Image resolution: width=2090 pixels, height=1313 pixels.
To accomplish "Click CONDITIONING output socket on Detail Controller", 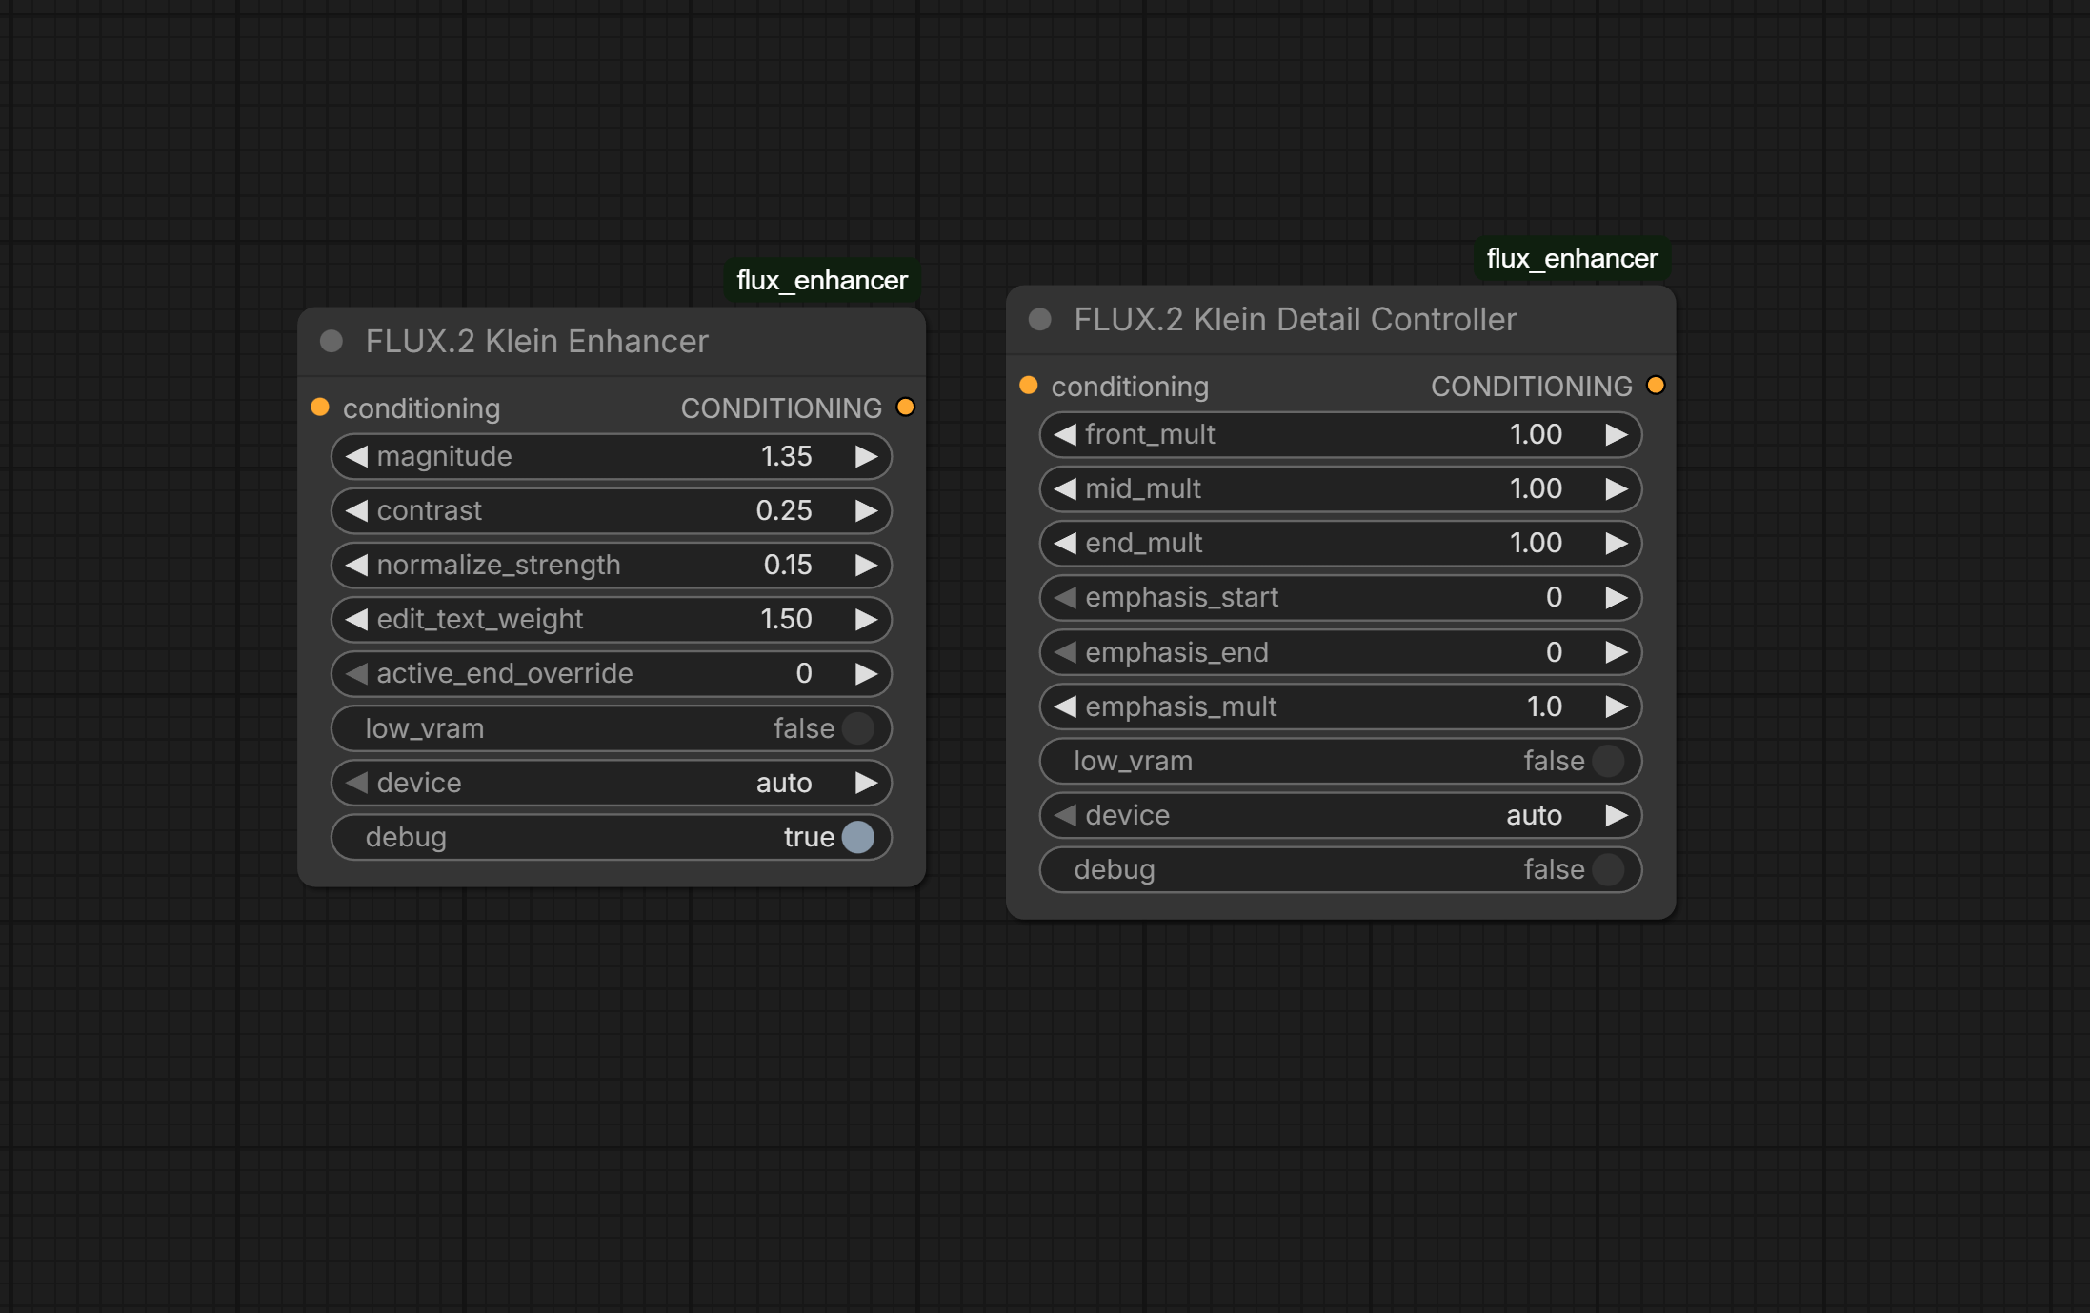I will coord(1656,386).
